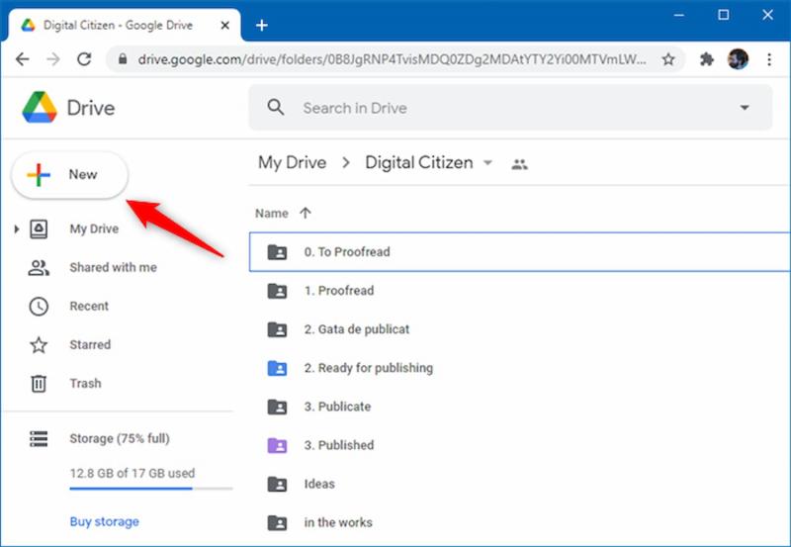Open My Drive in the sidebar
791x547 pixels.
click(x=94, y=229)
